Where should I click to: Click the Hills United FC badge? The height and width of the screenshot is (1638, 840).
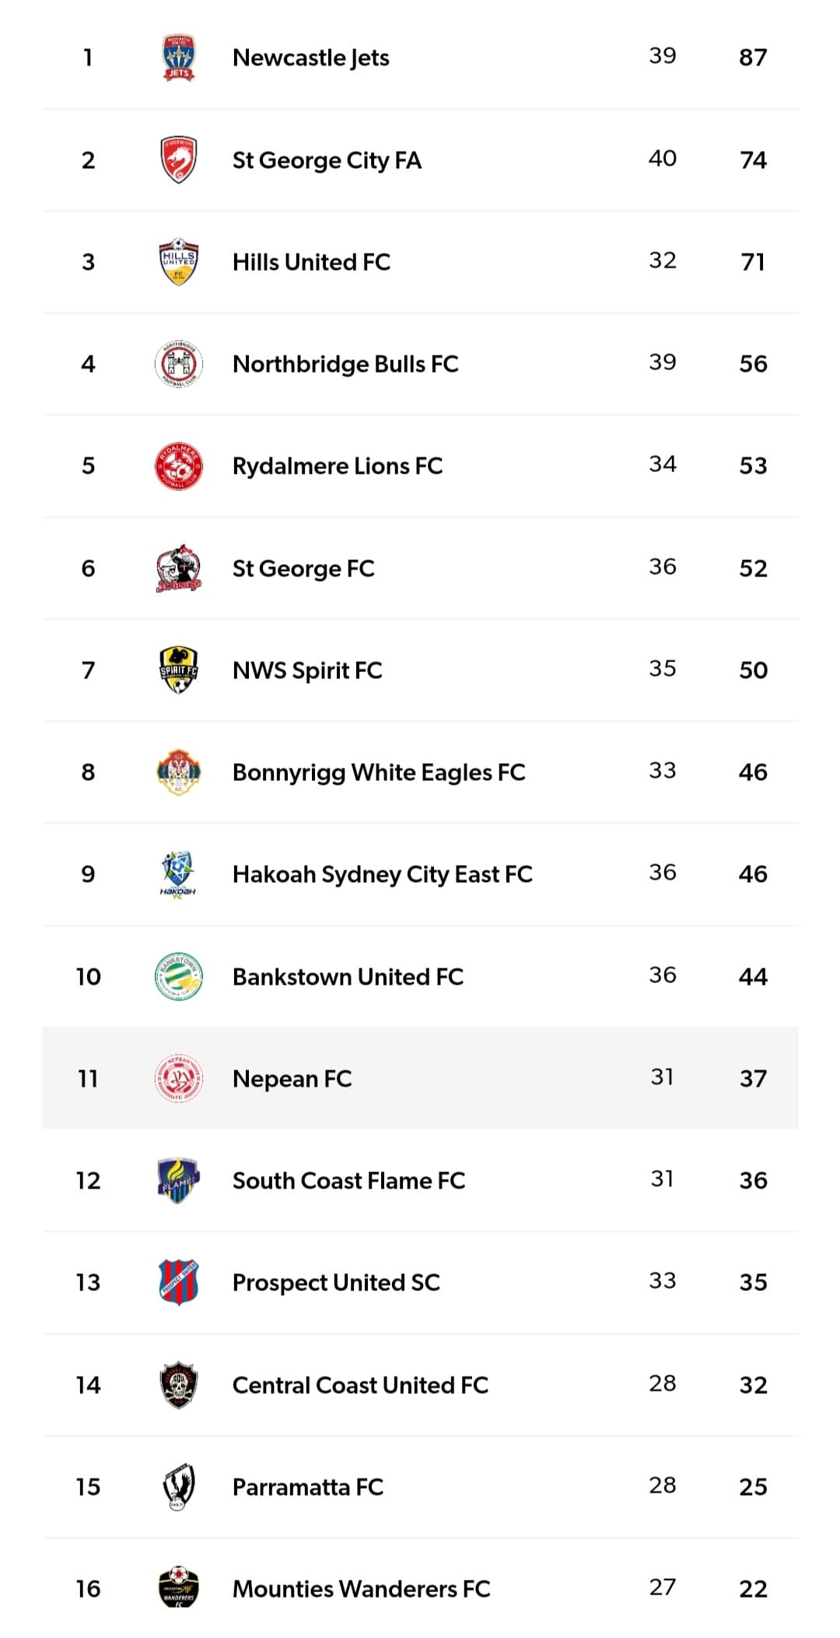pos(178,261)
